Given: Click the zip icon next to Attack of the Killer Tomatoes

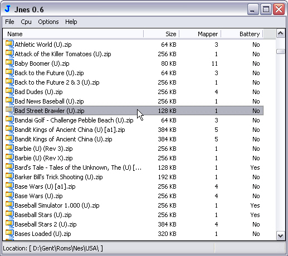Looking at the screenshot, I should pos(9,53).
